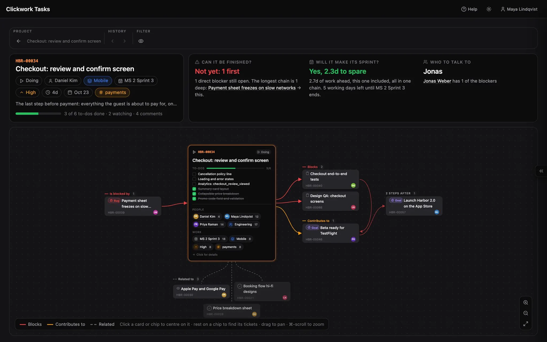The width and height of the screenshot is (547, 342).
Task: Expand the collapsed side panel chevrons
Action: pos(541,171)
